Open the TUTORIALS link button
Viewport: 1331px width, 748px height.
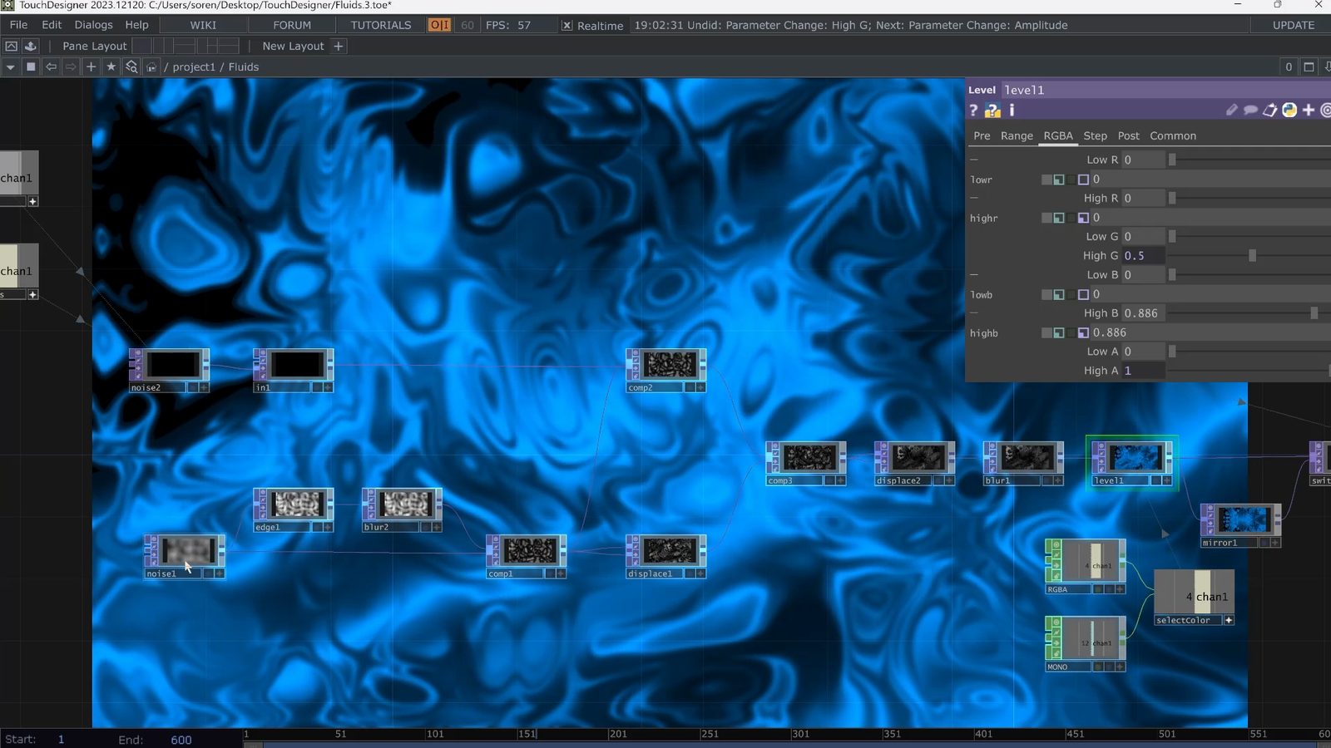(381, 25)
